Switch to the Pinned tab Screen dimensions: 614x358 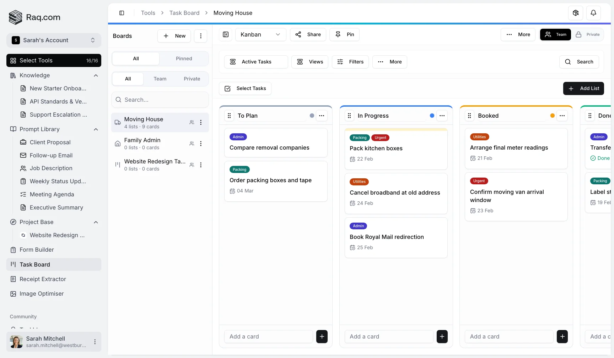(184, 58)
